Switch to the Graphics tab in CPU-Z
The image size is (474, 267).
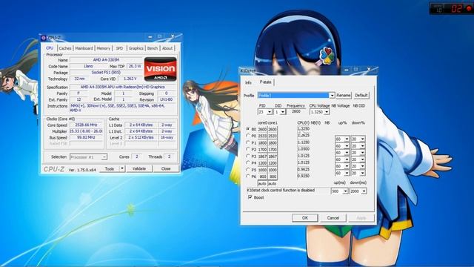(x=136, y=48)
